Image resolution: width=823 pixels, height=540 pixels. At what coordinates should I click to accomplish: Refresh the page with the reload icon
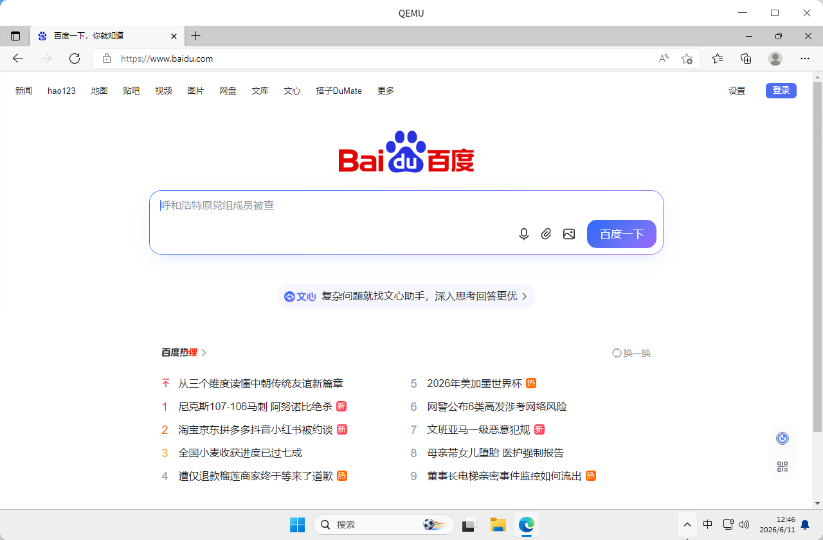(75, 59)
